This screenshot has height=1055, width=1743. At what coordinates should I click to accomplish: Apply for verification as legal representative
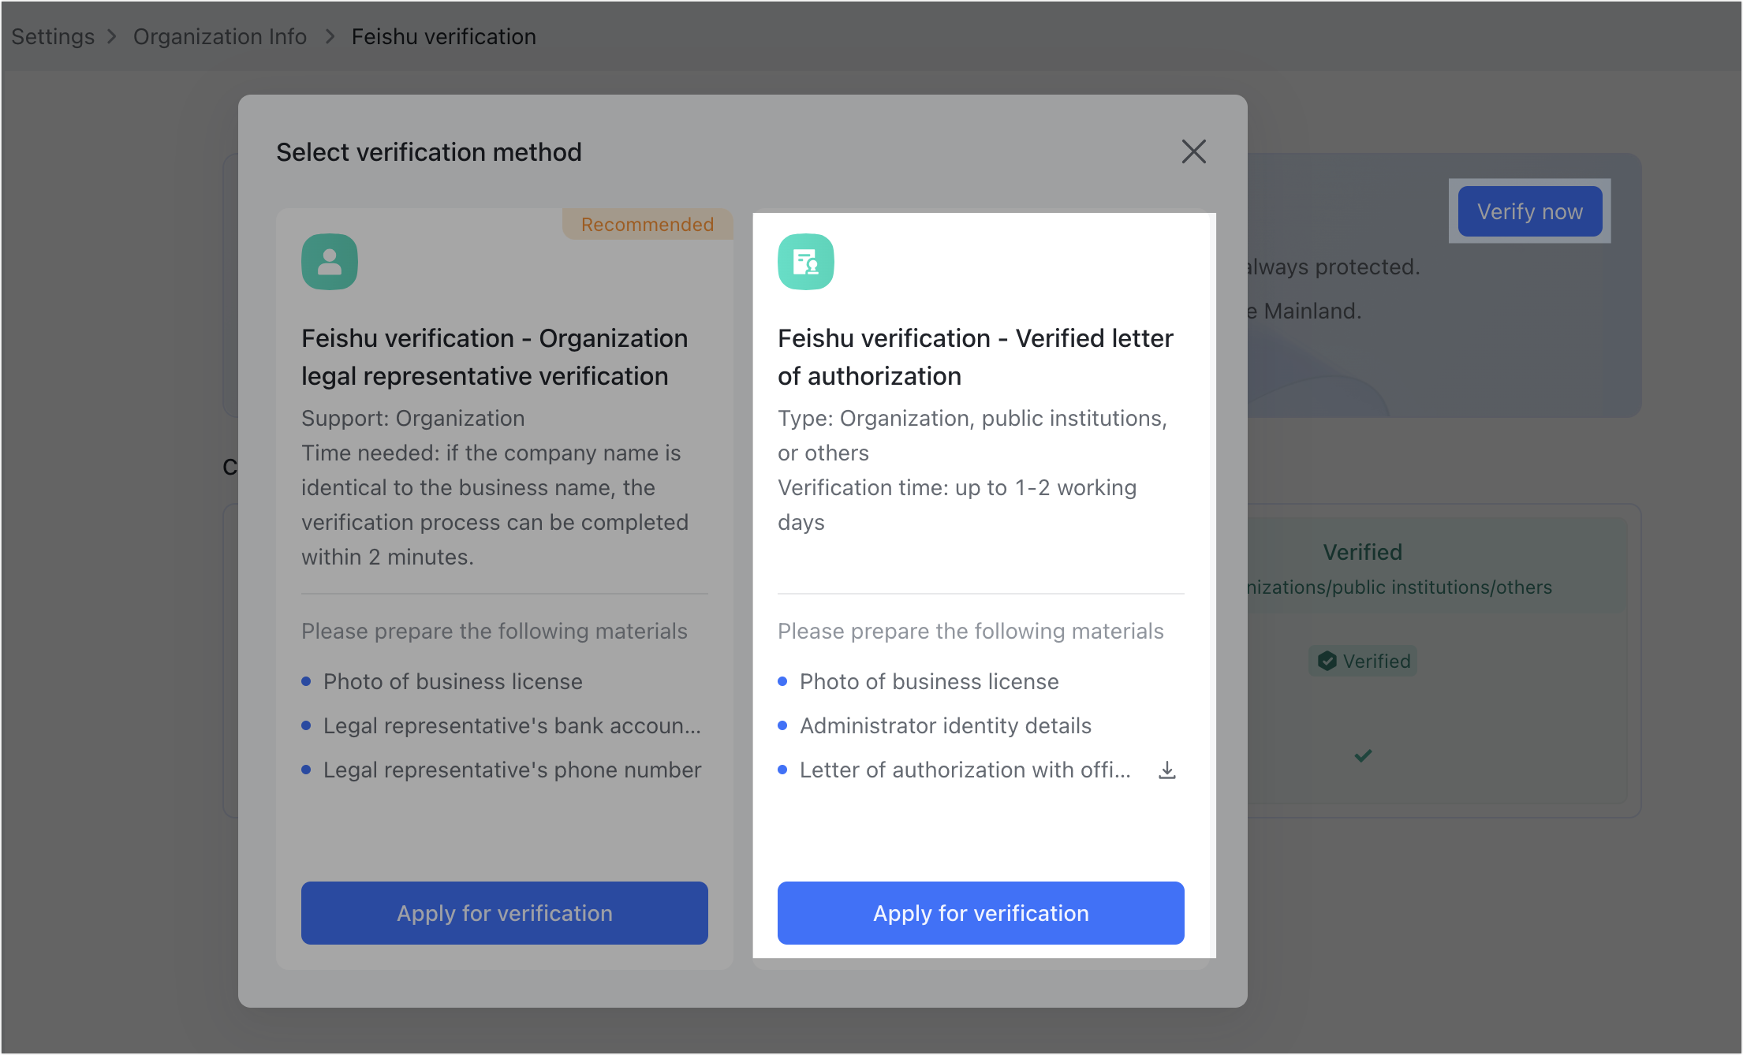[x=505, y=912]
